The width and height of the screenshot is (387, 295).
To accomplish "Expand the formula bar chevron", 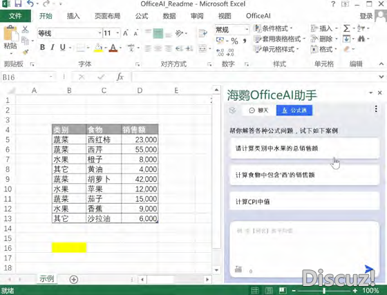I will click(381, 77).
